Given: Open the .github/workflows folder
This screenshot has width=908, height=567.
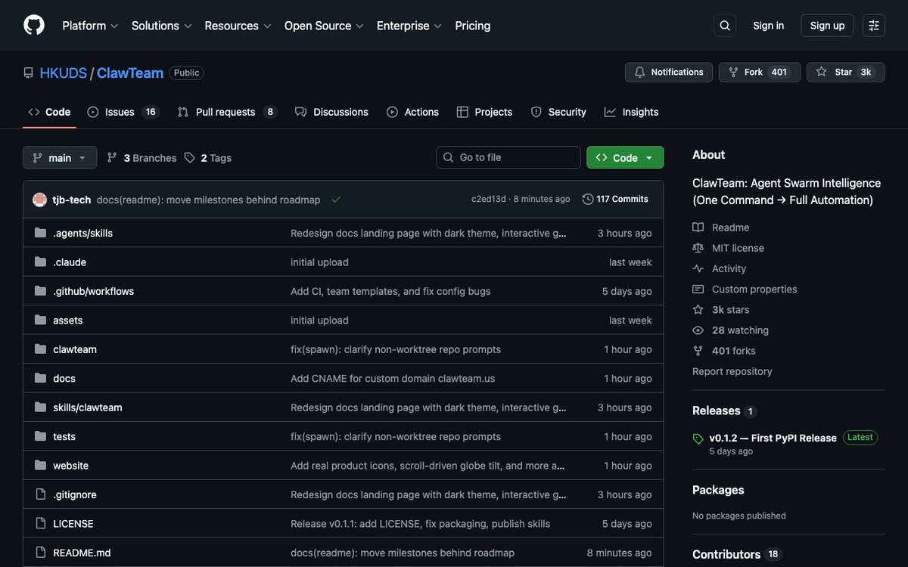Looking at the screenshot, I should pyautogui.click(x=94, y=291).
